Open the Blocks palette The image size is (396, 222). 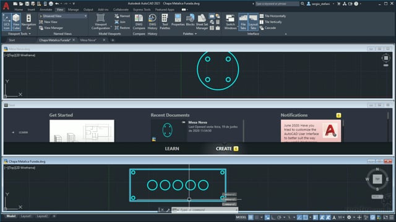[x=190, y=20]
